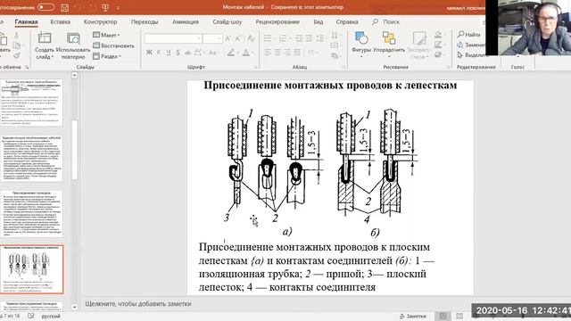Start presentation from beginning icon in title bar

pyautogui.click(x=106, y=7)
